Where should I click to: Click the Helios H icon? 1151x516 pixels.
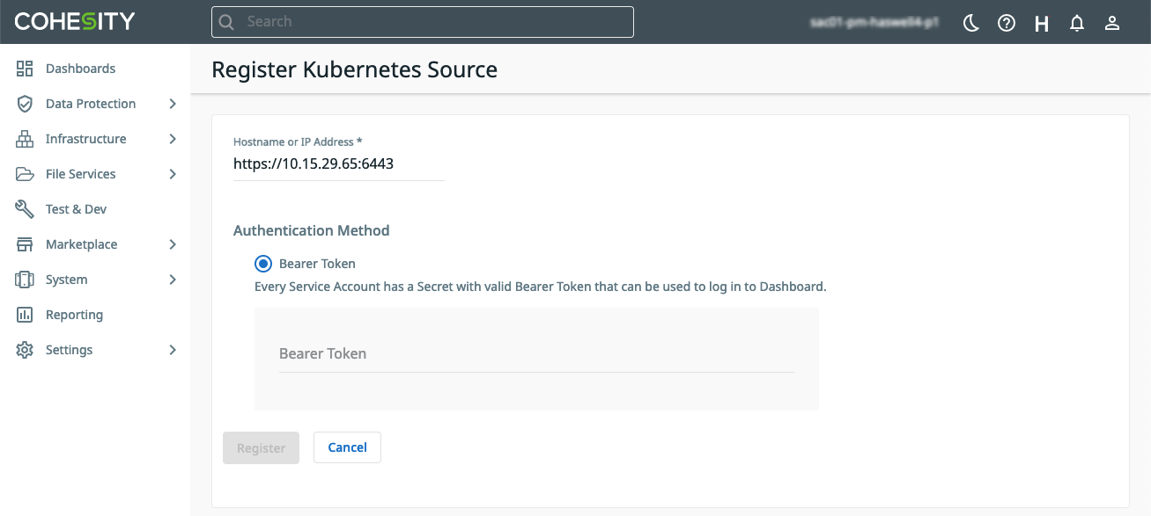[x=1042, y=24]
